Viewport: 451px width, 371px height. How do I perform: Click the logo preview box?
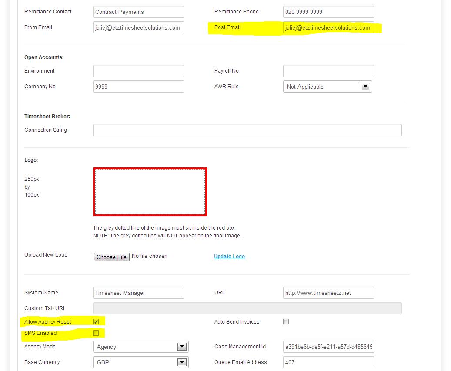[x=150, y=192]
